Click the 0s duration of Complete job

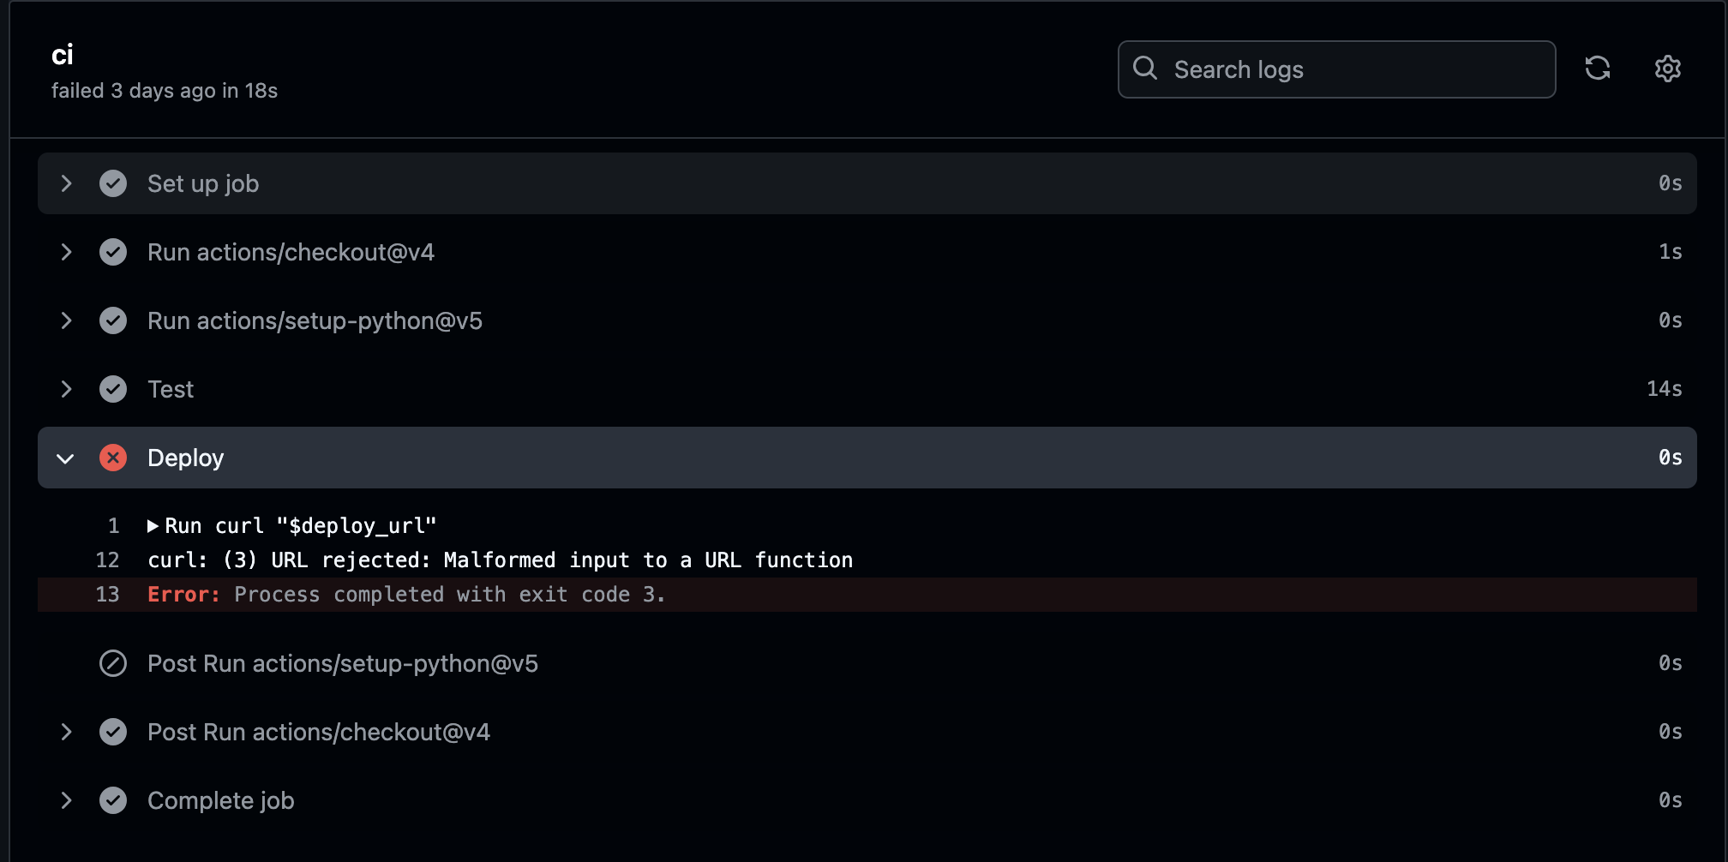click(x=1671, y=800)
